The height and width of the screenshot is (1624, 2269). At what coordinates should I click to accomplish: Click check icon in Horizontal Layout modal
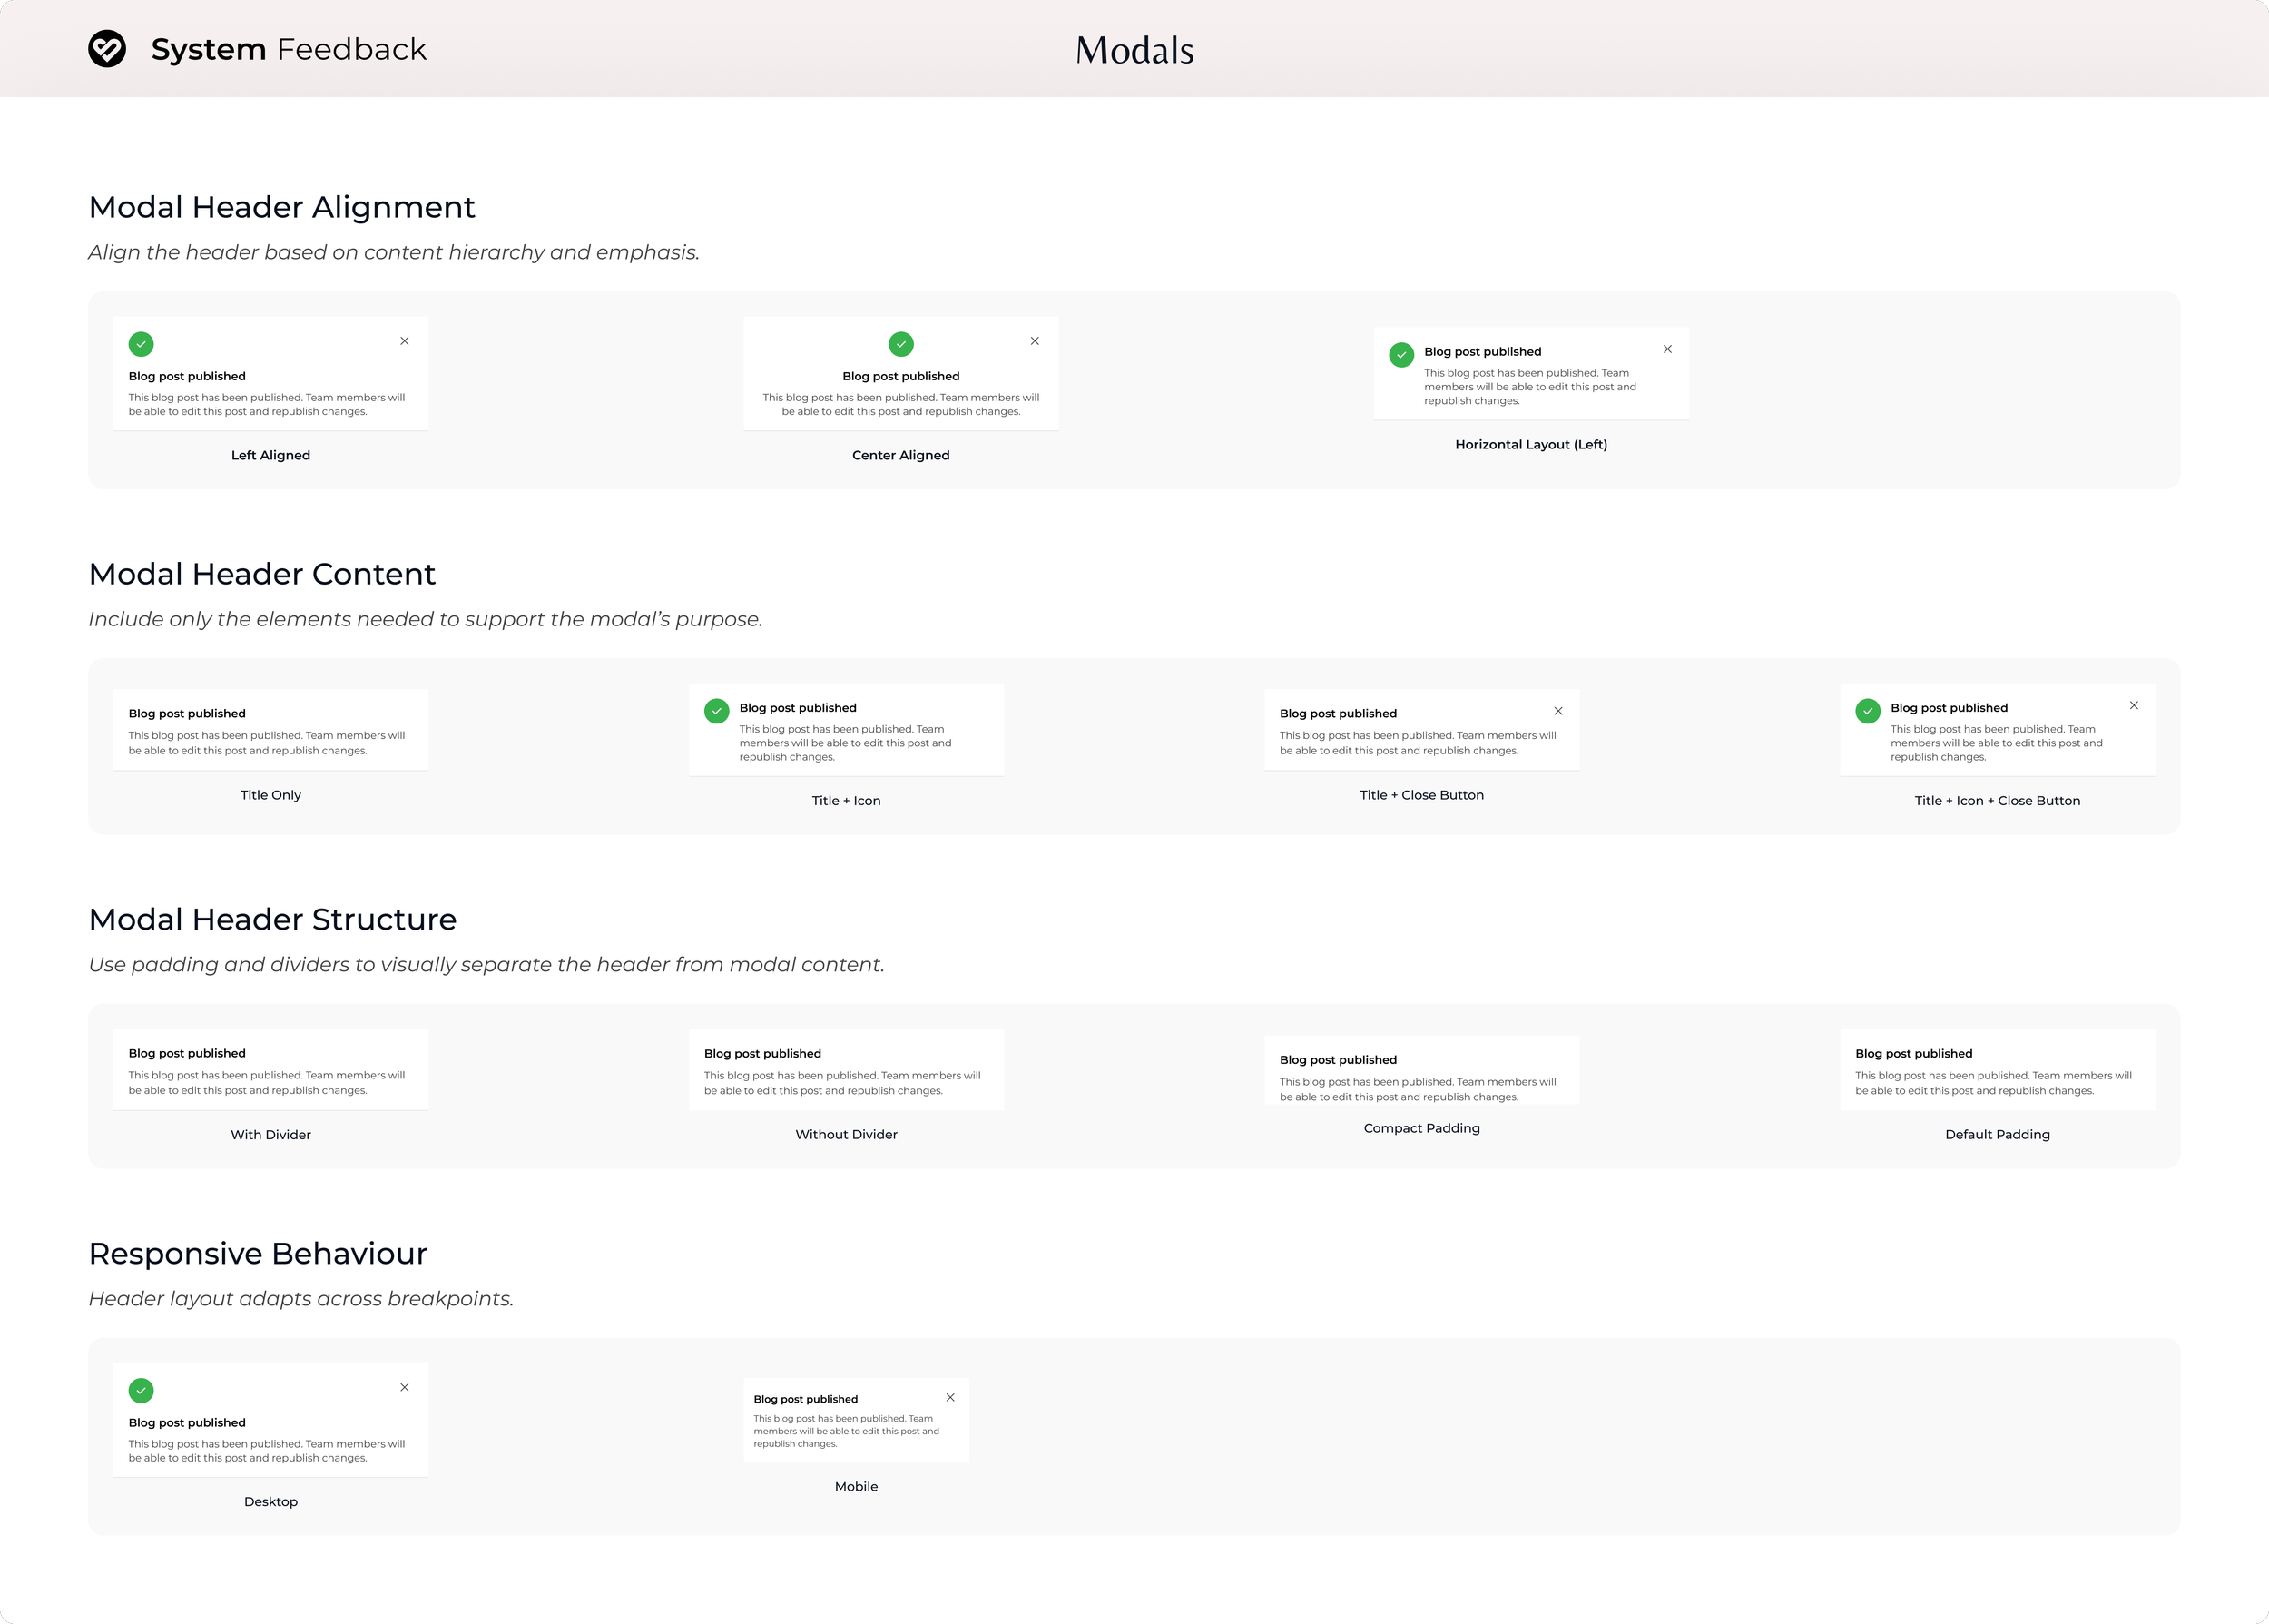[x=1401, y=354]
